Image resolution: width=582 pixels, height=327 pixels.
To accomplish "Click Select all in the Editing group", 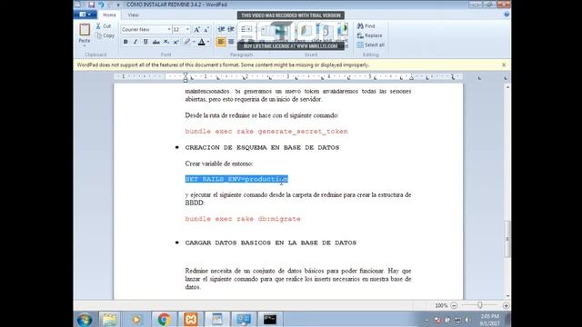I will (x=371, y=45).
